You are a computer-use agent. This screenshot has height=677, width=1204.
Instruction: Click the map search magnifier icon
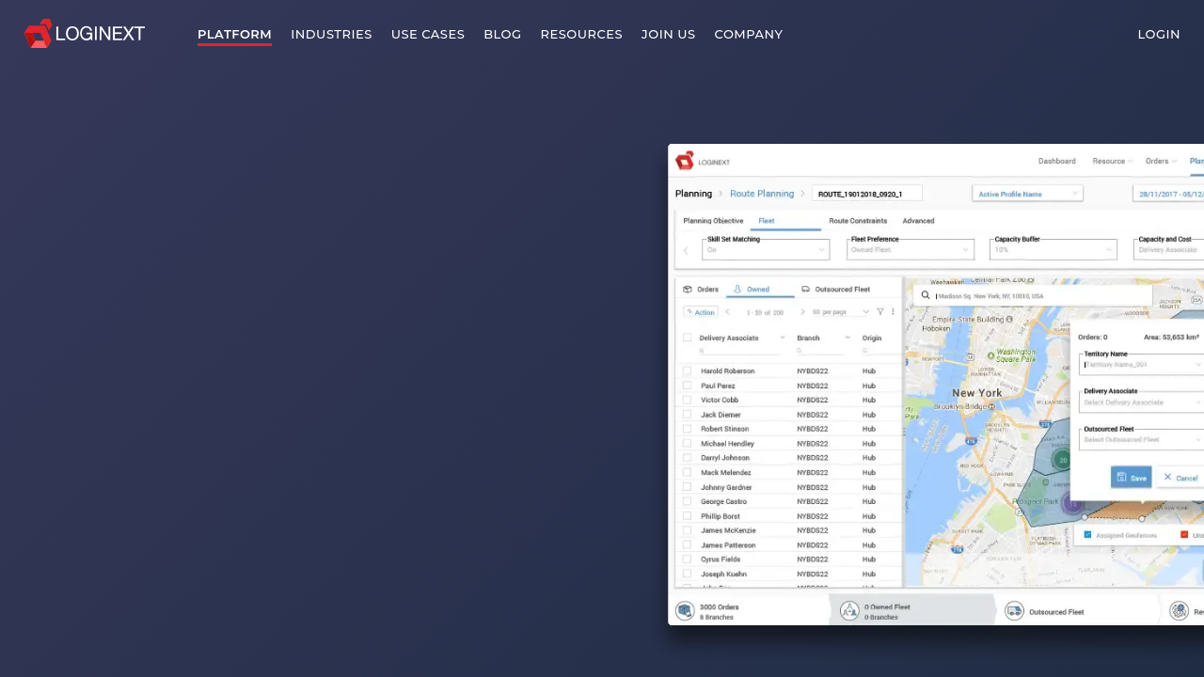coord(926,295)
